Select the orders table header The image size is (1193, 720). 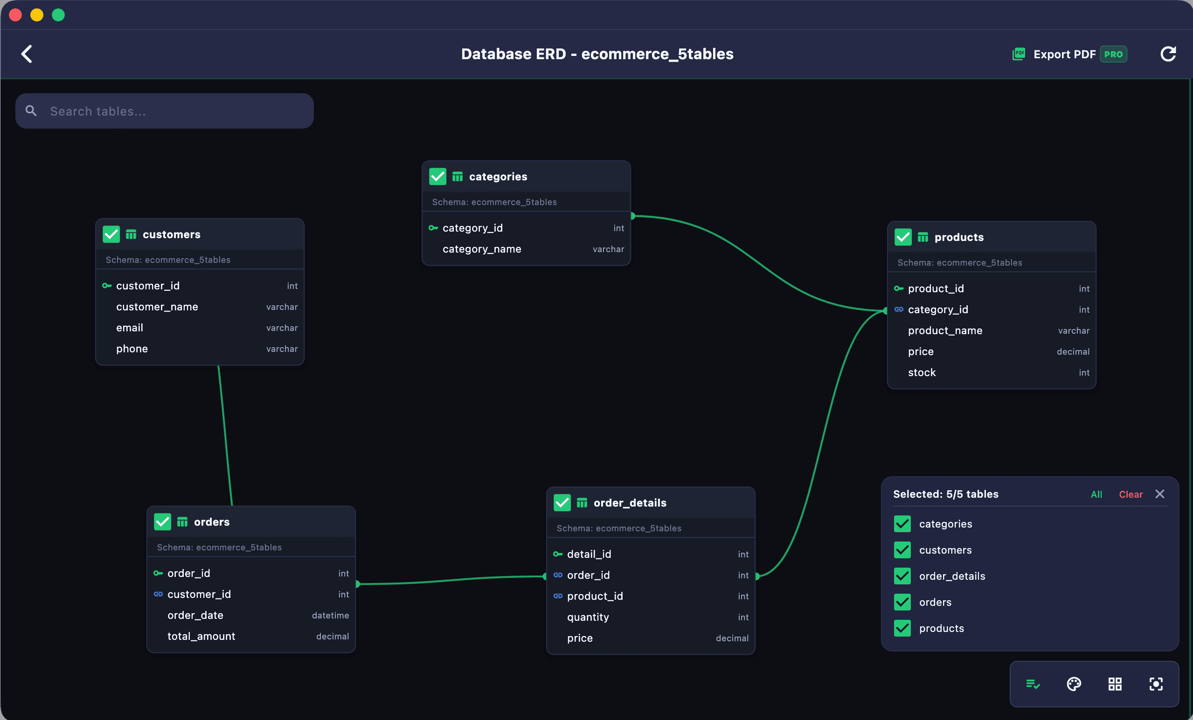(x=251, y=521)
